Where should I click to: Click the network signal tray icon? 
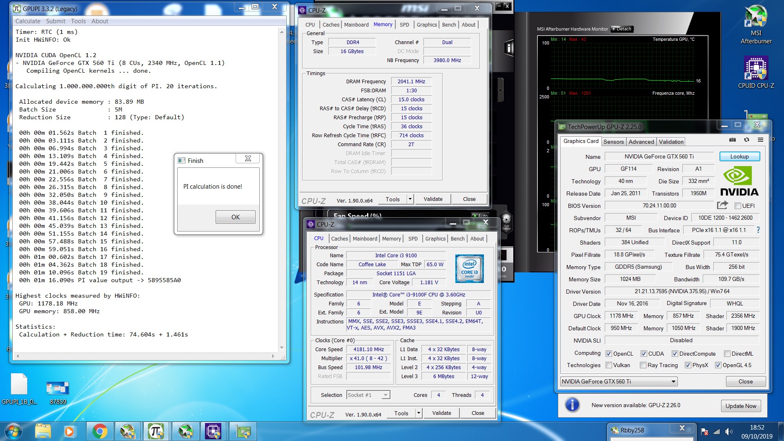click(717, 432)
